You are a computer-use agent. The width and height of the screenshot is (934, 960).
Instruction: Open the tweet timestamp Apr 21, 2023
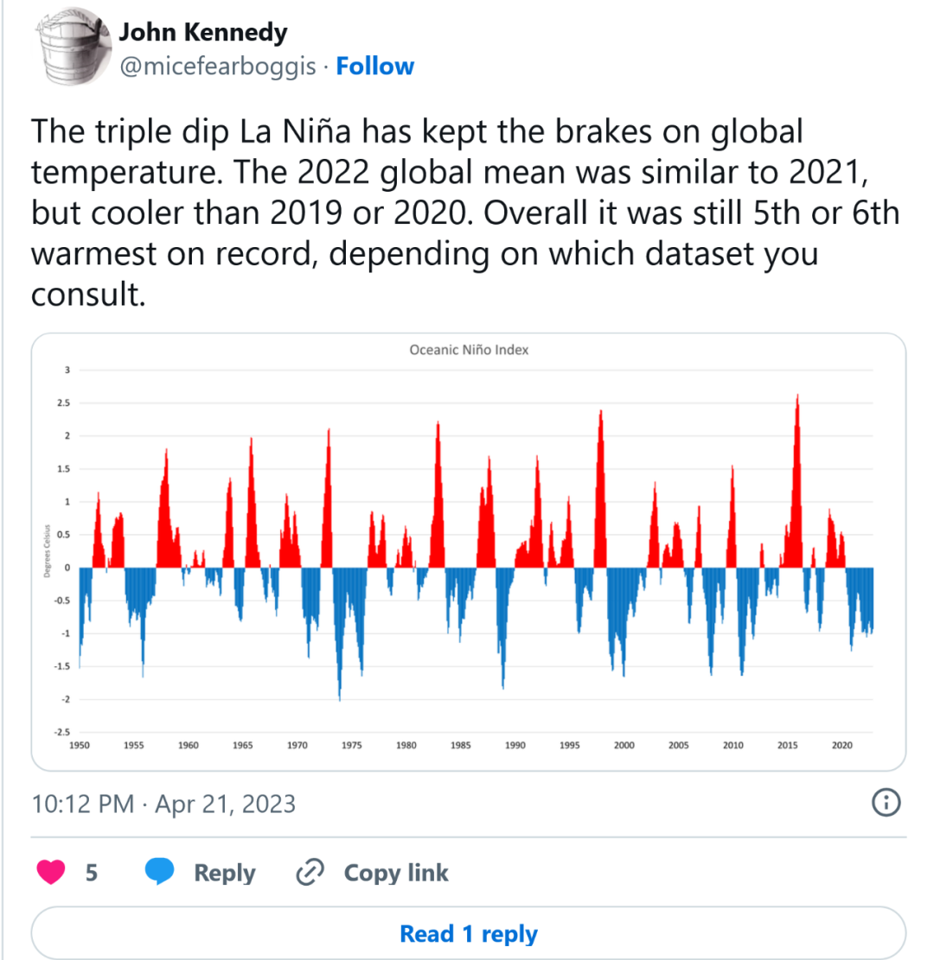point(163,804)
